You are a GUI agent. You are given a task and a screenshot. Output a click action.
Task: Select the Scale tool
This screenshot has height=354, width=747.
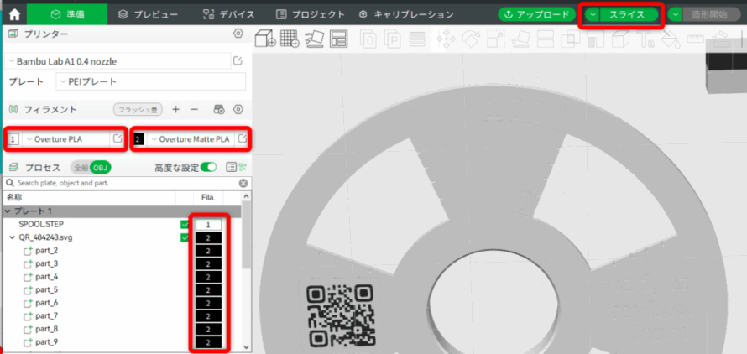coord(495,39)
